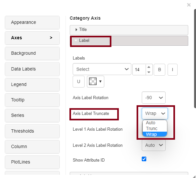The height and width of the screenshot is (178, 196).
Task: Open Axis Label Rotation dropdown
Action: [x=153, y=98]
